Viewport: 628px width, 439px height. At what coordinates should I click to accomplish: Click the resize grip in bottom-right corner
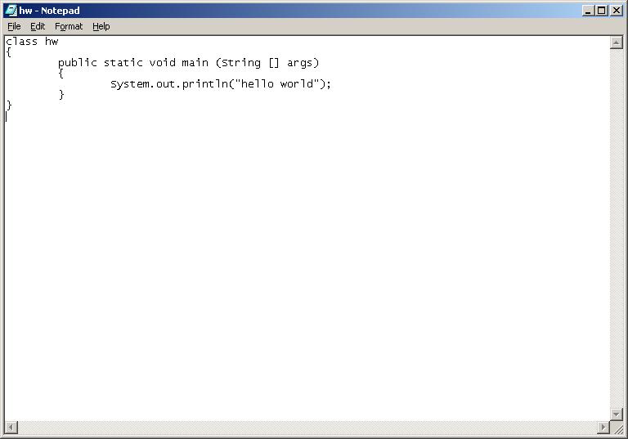tap(617, 428)
